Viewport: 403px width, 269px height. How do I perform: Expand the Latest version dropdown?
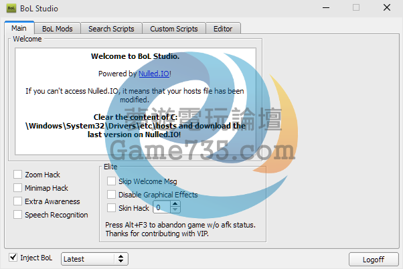94,258
